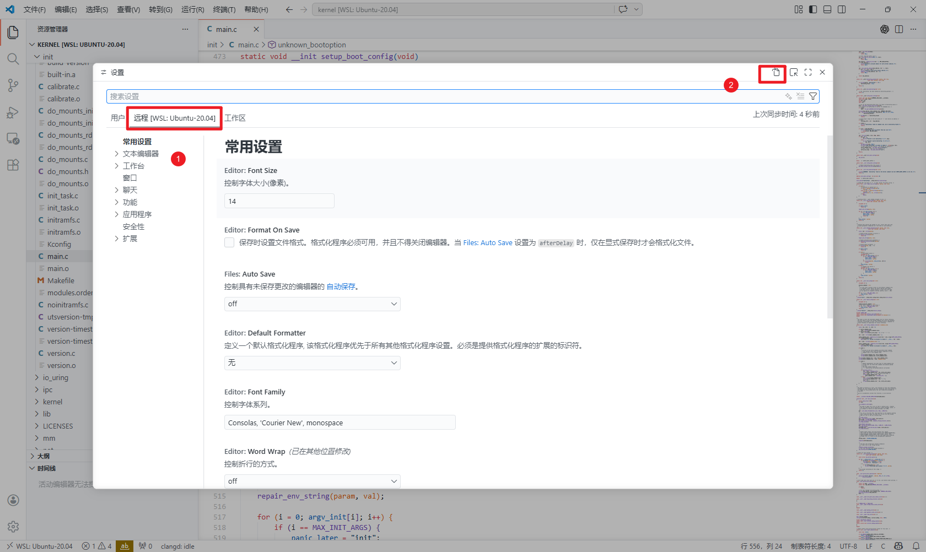Screen dimensions: 926x552
Task: Click the Font Family input field
Action: click(x=340, y=423)
